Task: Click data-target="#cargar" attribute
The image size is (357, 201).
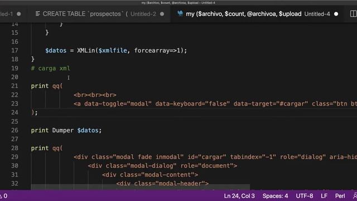Action: pos(271,104)
